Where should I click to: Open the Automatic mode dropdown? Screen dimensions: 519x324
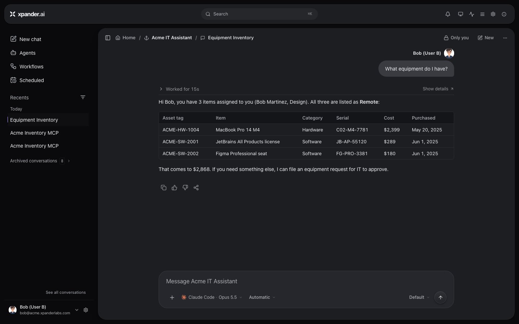(262, 297)
